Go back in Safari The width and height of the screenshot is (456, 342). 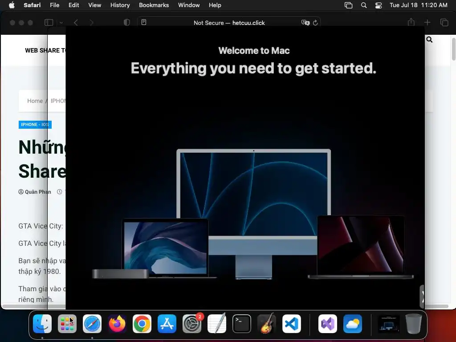(x=76, y=23)
